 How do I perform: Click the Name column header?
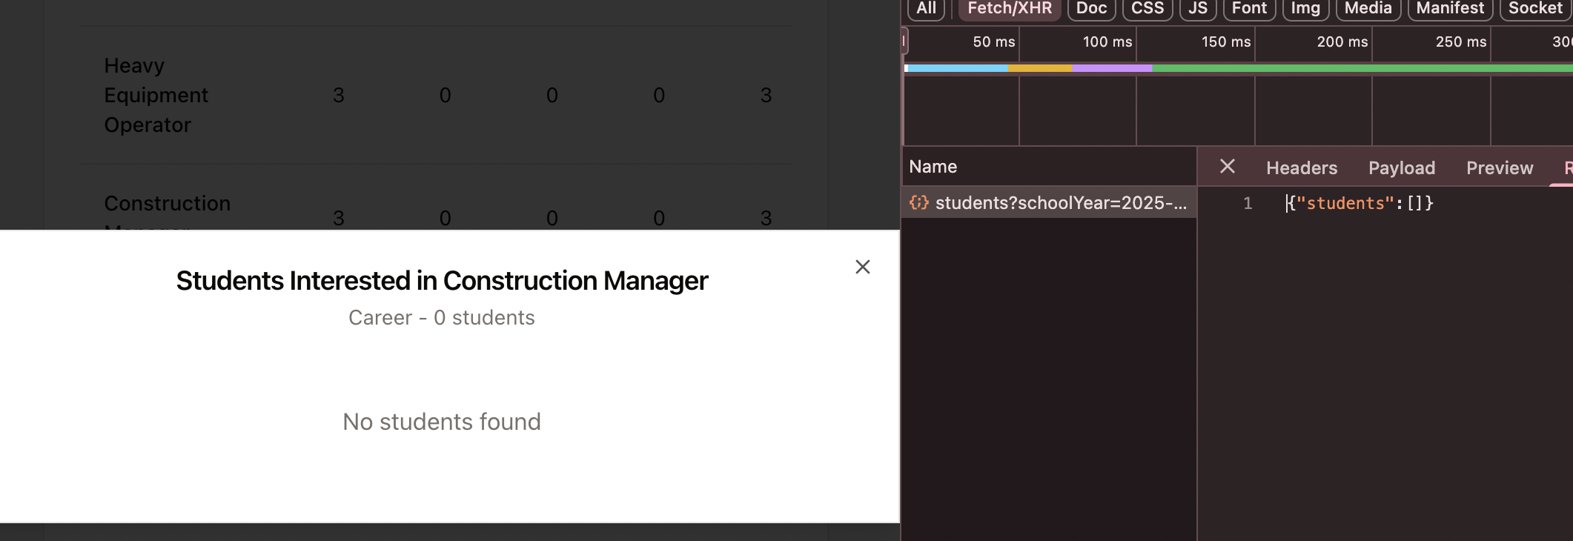pyautogui.click(x=933, y=167)
